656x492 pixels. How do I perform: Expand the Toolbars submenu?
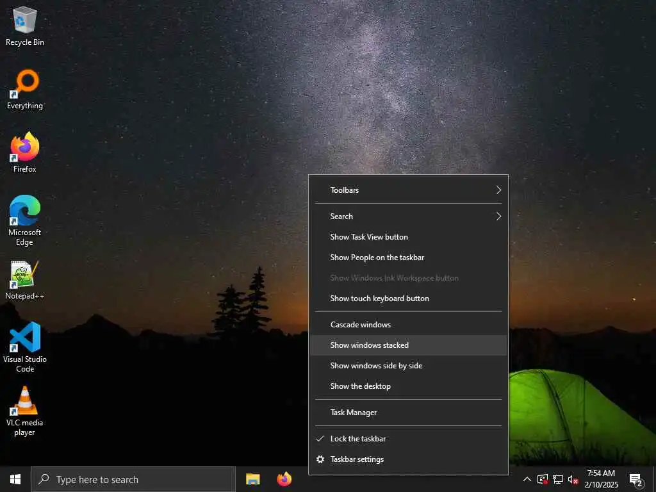[x=408, y=190]
